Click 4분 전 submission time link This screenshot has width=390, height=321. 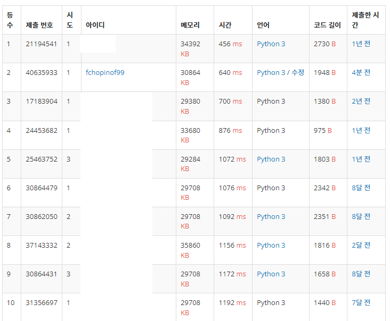pyautogui.click(x=361, y=72)
